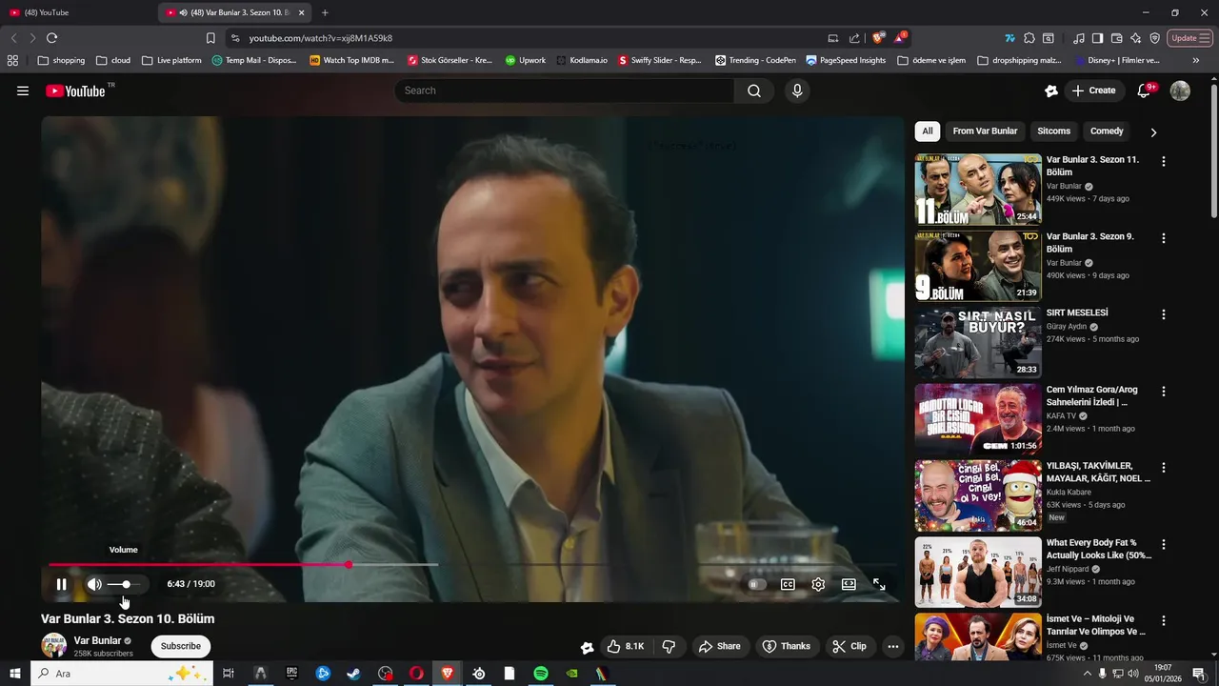Select the Comedy chip
Image resolution: width=1219 pixels, height=686 pixels.
[x=1107, y=131]
